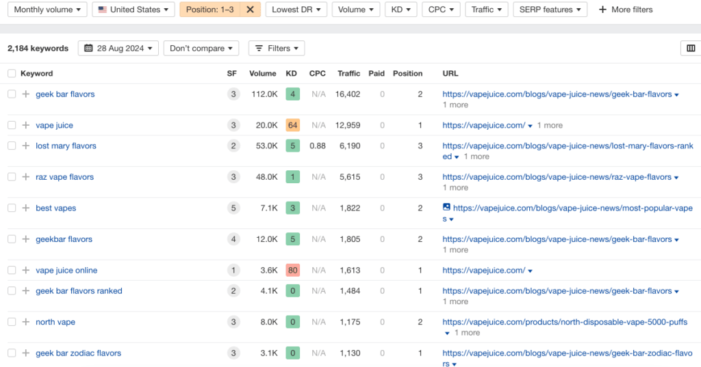Sort by Volume column header
Viewport: 701px width, 367px height.
(x=262, y=74)
